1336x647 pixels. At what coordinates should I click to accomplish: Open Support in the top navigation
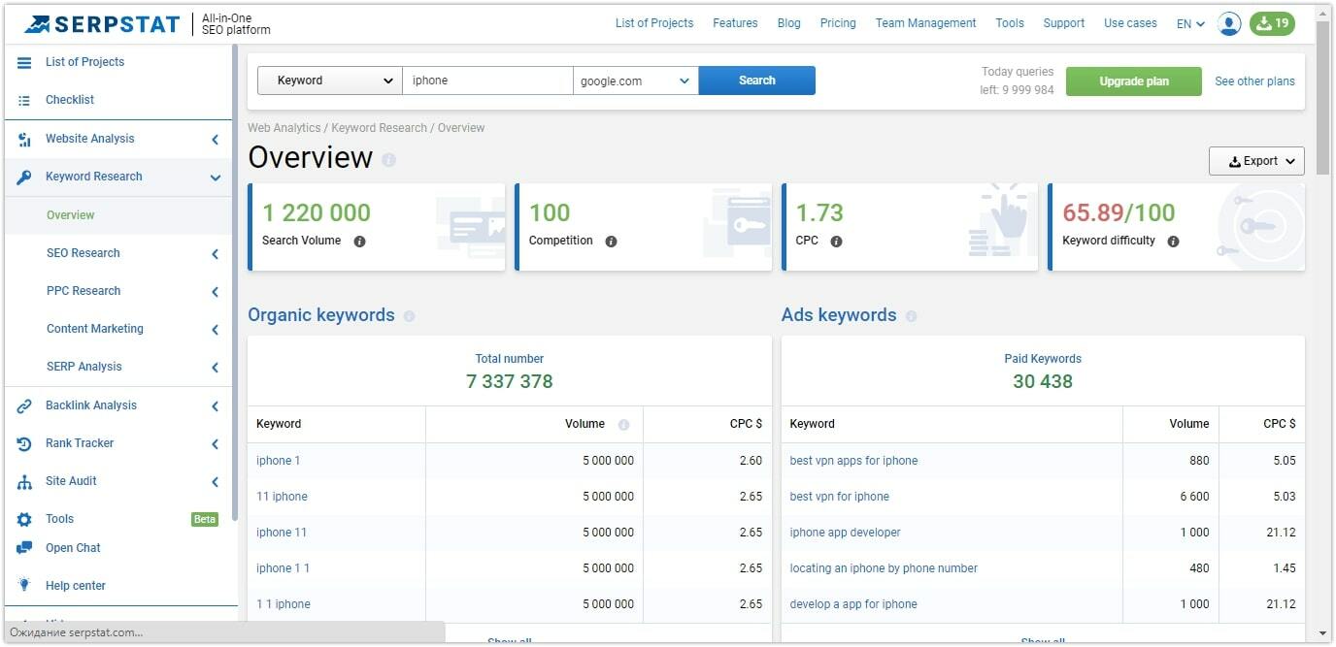1064,23
